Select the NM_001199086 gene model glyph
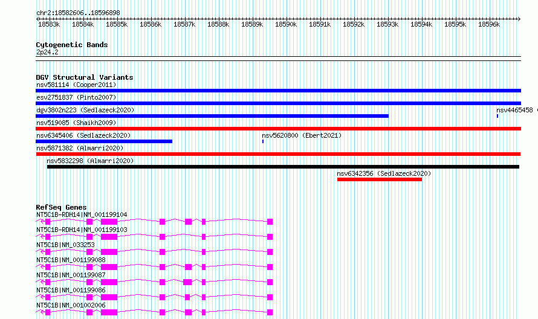538x319 pixels. (154, 297)
